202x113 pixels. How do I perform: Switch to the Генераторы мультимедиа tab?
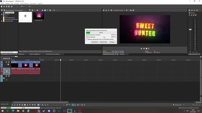(x=53, y=54)
